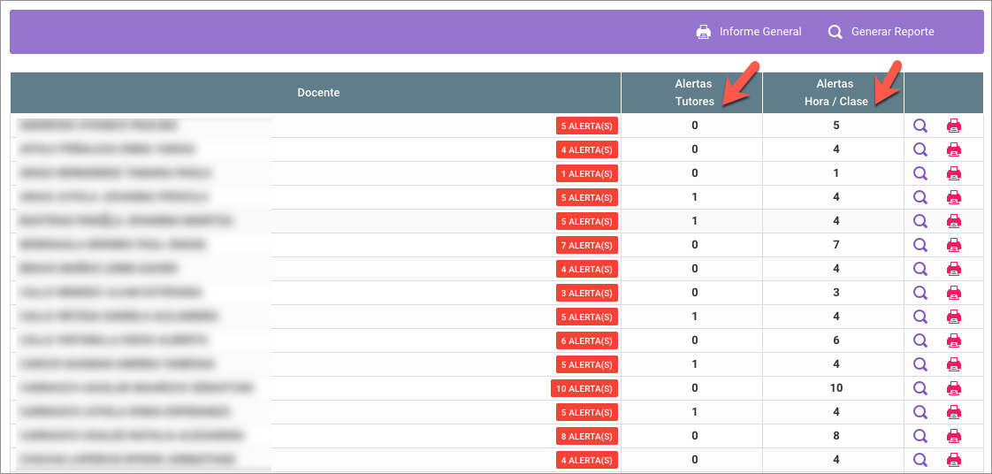Click the Alertas Hora / Clase header
Screen dimensions: 992x474
pyautogui.click(x=834, y=93)
